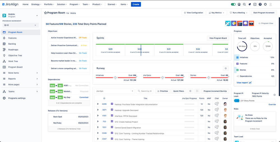Viewport: 280px width, 142px height.
Task: Click the View report link
Action: coord(244,83)
